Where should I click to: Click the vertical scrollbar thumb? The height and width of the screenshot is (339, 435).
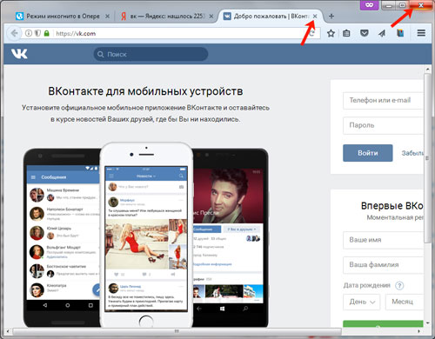[427, 158]
